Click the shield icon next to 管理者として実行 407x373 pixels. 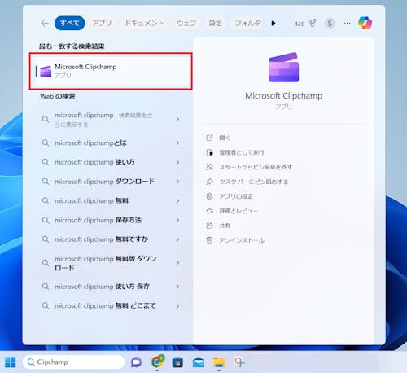[x=209, y=152]
